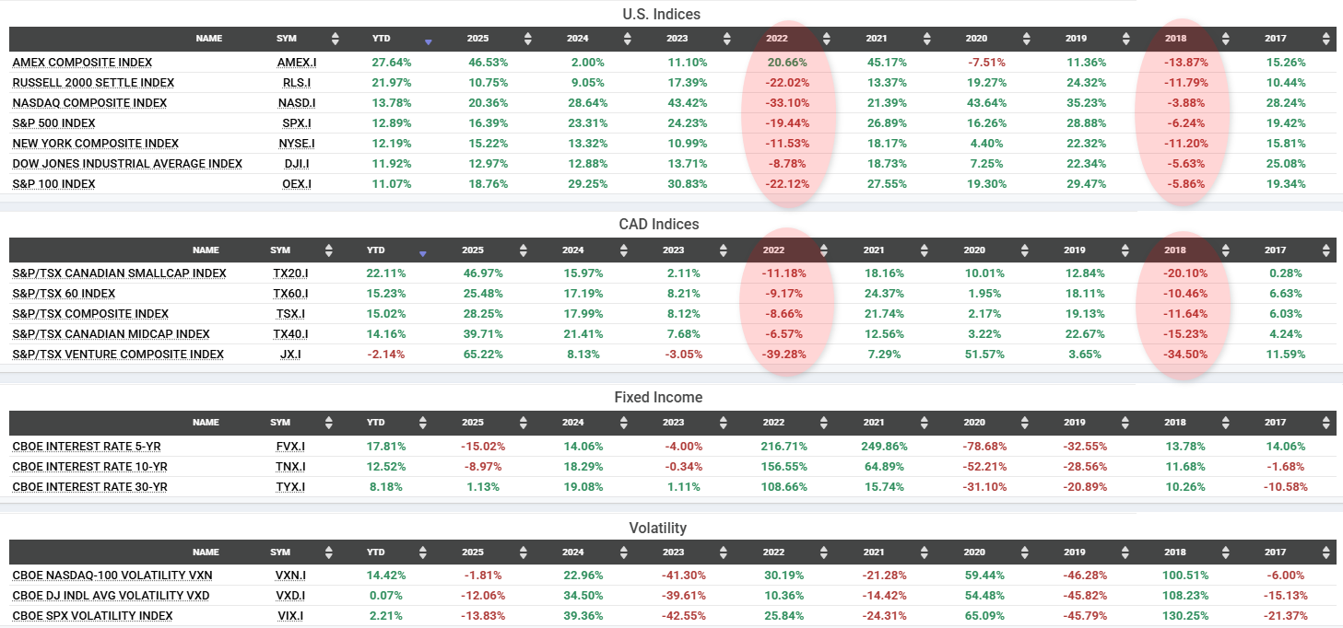The width and height of the screenshot is (1343, 628).
Task: Open CBOE INTEREST RATE 10-YR link
Action: pyautogui.click(x=89, y=467)
